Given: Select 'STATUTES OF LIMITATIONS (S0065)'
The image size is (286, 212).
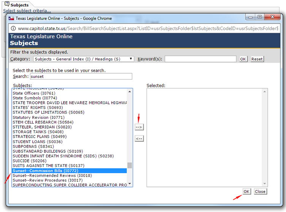Looking at the screenshot, I should coord(69,112).
